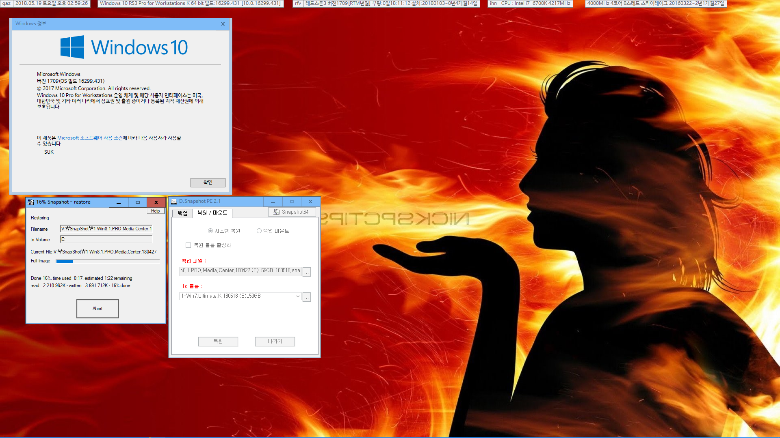
Task: Click the 백업 파일 path field
Action: [240, 271]
